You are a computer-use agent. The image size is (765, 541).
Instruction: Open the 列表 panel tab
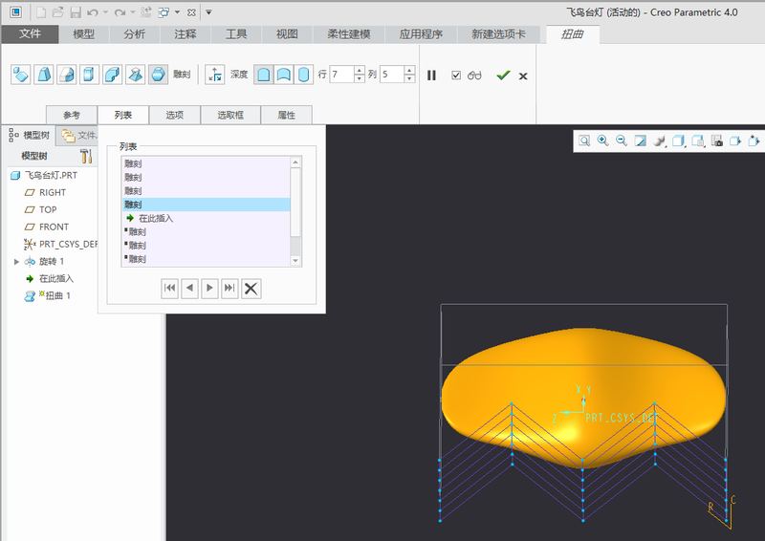click(123, 115)
